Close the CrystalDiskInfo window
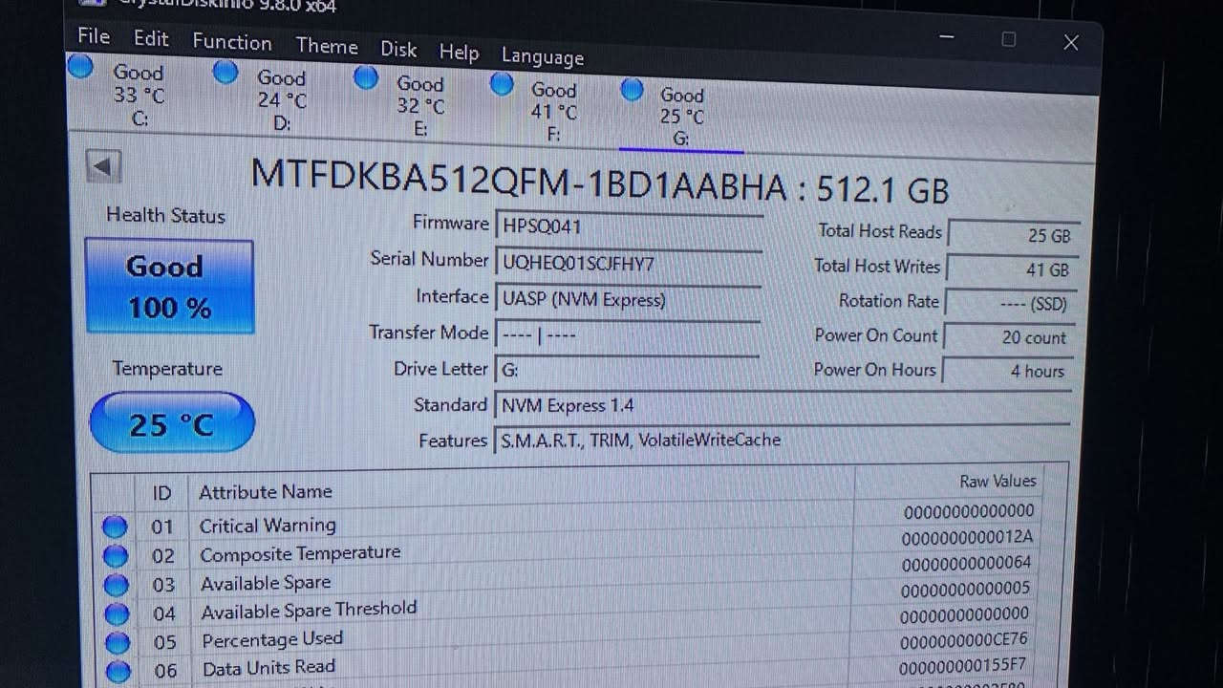Screen dimensions: 1223x688 click(1071, 42)
